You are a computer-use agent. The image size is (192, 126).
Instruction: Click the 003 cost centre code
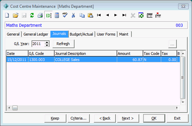tap(179, 25)
